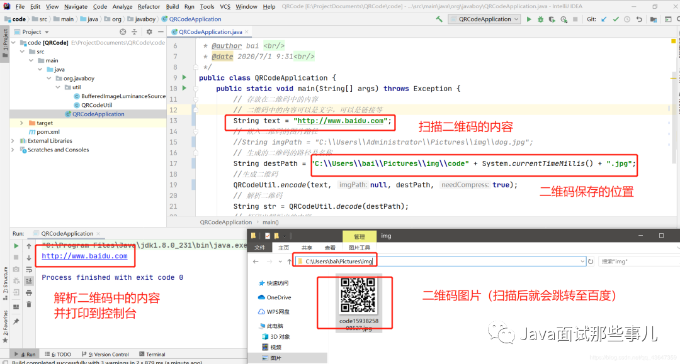Screen dimensions: 680x364
Task: Update project via Git blue arrow
Action: tap(604, 19)
